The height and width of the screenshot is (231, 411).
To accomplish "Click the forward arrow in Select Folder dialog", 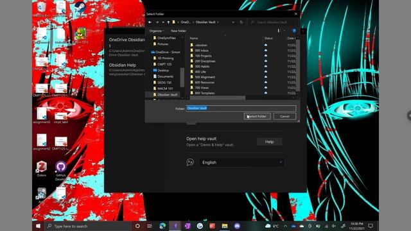I will 157,22.
